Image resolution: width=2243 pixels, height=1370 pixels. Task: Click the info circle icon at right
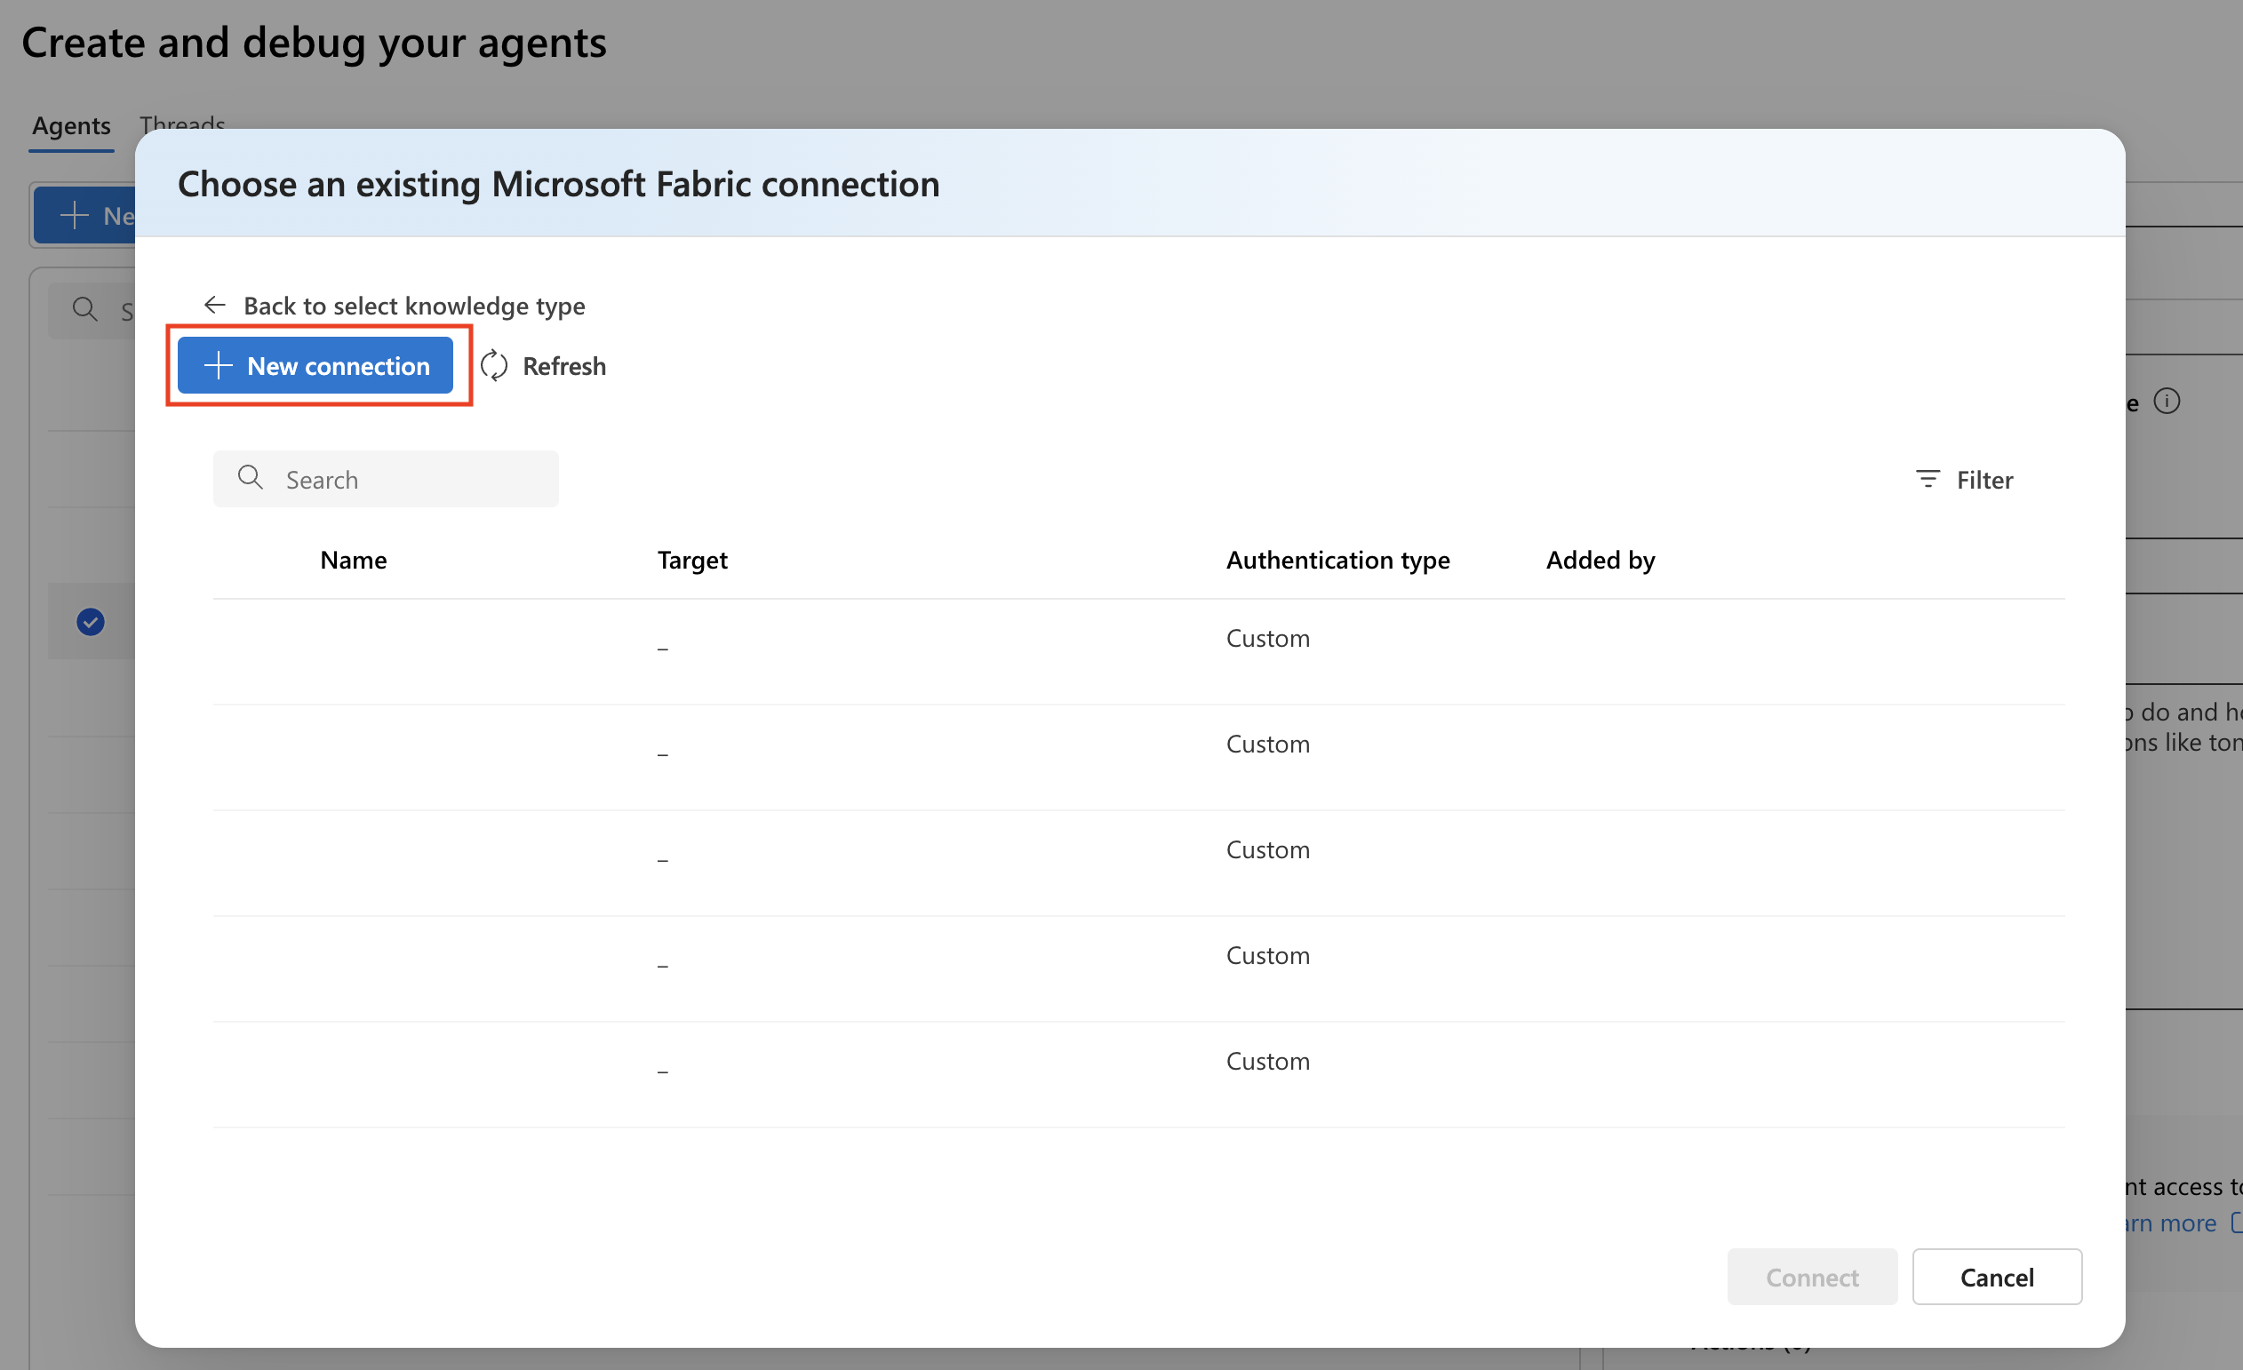pos(2167,402)
